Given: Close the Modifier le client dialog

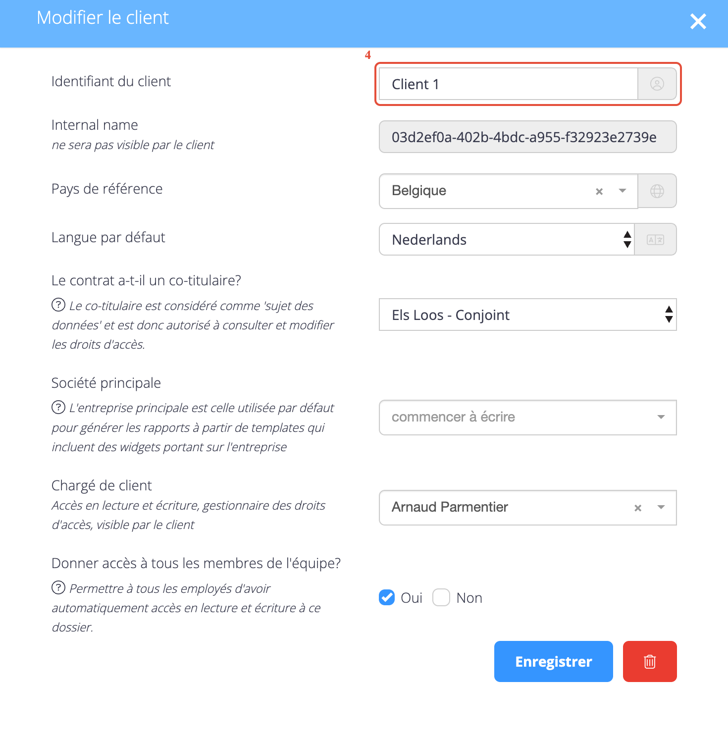Looking at the screenshot, I should [x=698, y=21].
